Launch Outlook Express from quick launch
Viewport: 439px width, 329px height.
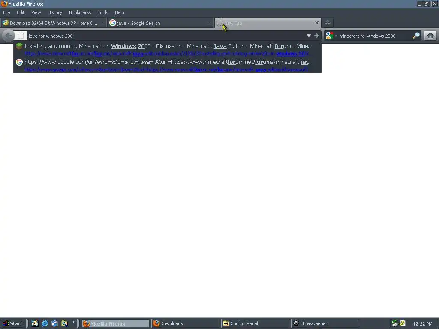(54, 323)
